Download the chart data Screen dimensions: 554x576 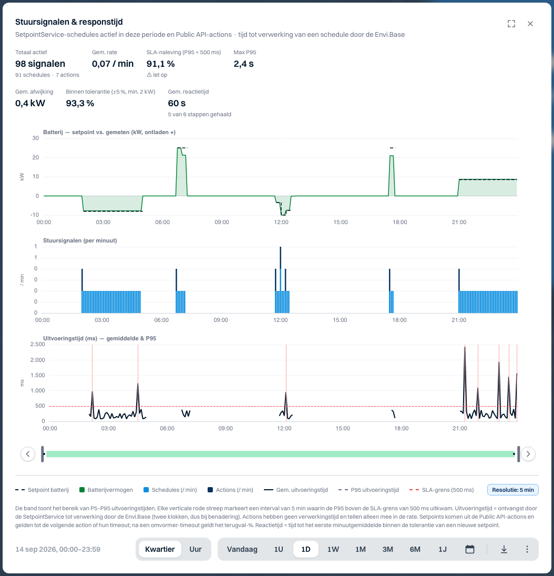pyautogui.click(x=504, y=549)
